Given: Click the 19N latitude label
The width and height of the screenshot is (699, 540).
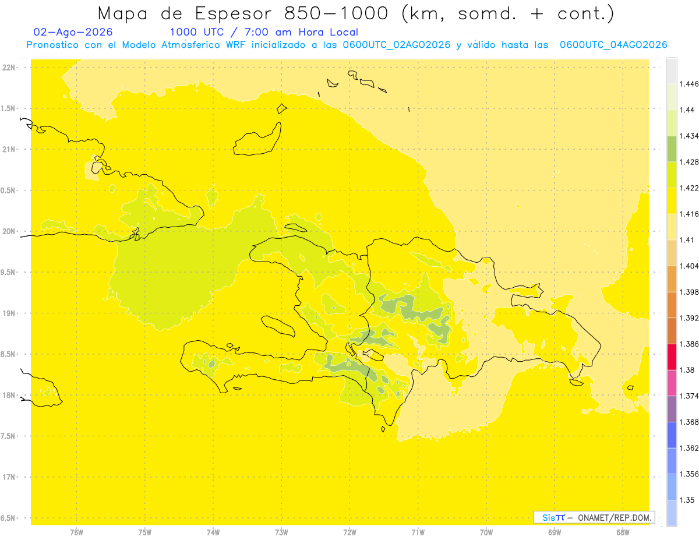Looking at the screenshot, I should (x=9, y=313).
